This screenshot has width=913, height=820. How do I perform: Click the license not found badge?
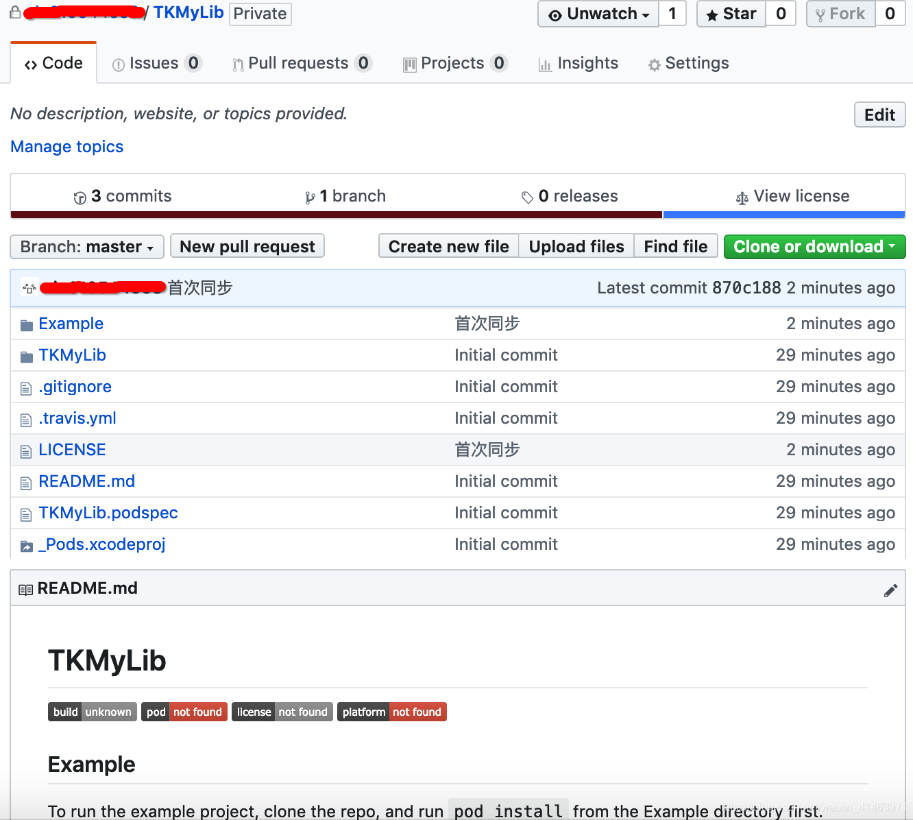click(282, 712)
